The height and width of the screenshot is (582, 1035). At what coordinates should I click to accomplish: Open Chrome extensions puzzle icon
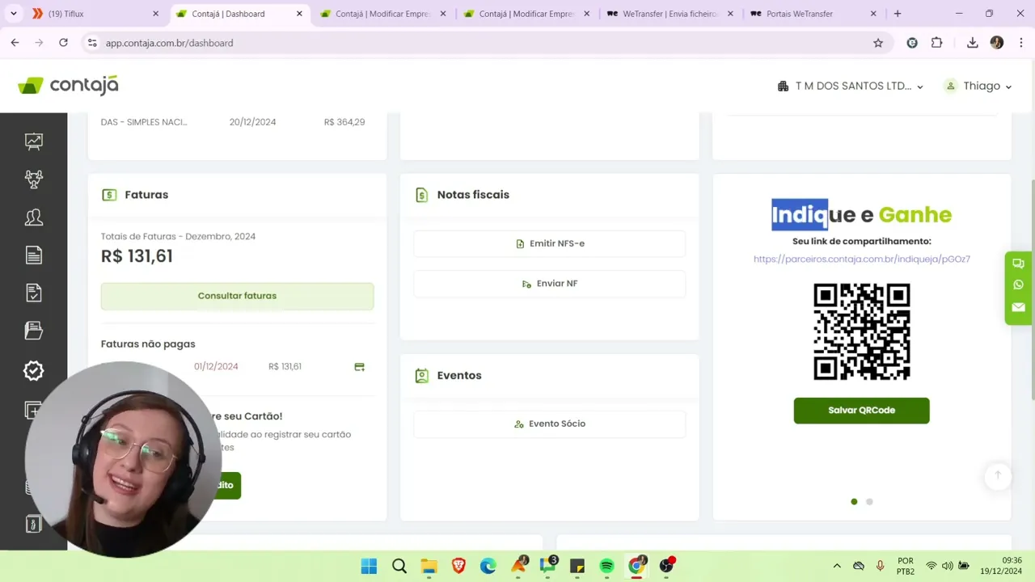(936, 43)
